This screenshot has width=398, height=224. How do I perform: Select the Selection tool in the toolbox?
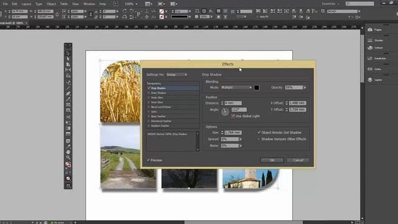click(68, 54)
